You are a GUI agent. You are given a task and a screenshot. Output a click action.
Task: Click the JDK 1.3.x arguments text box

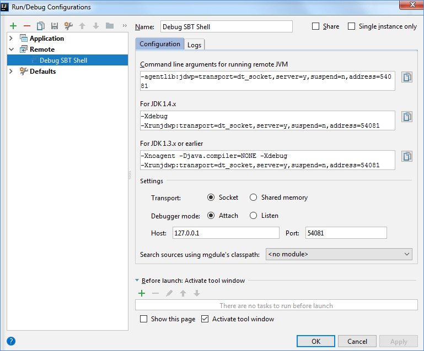pos(267,160)
